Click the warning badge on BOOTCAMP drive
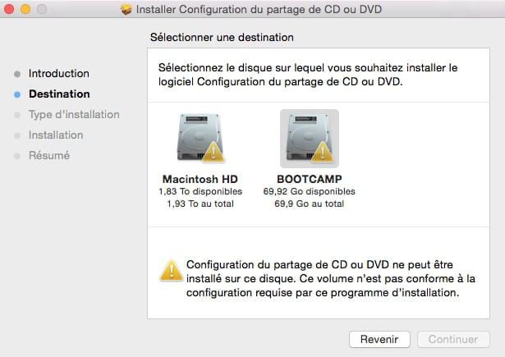The height and width of the screenshot is (357, 505). tap(323, 151)
